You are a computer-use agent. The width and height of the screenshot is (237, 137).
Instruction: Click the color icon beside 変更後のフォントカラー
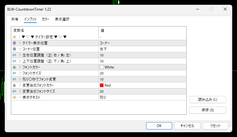[14, 85]
